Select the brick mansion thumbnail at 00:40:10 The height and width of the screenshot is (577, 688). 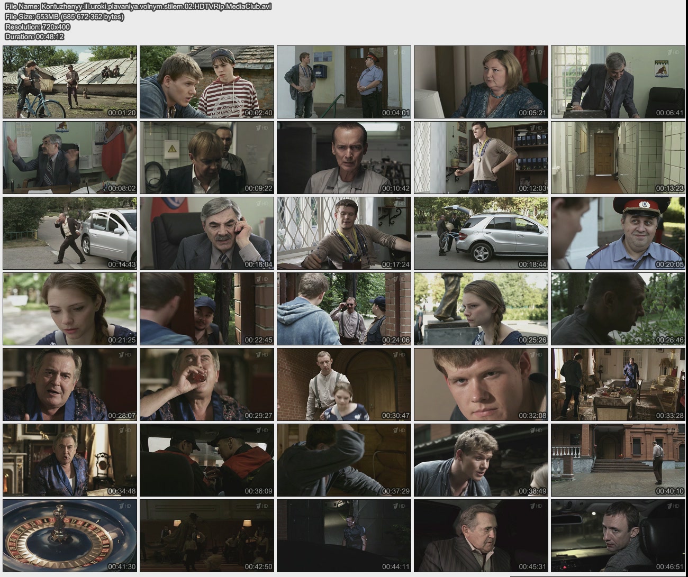(618, 460)
